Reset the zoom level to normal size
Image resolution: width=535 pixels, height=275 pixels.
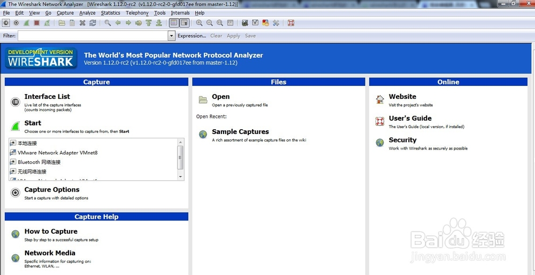click(220, 23)
